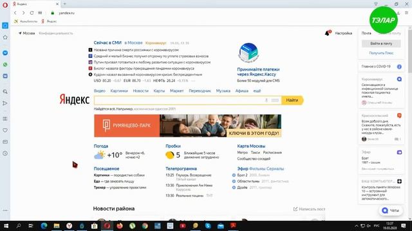Open bookmarks heart icon in sidebar
Screen dimensions: 412x231
[x=5, y=130]
